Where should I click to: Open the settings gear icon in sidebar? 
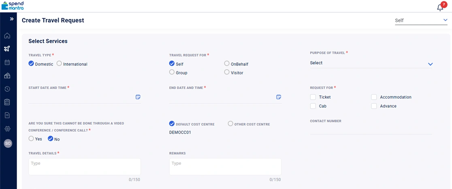(7, 129)
